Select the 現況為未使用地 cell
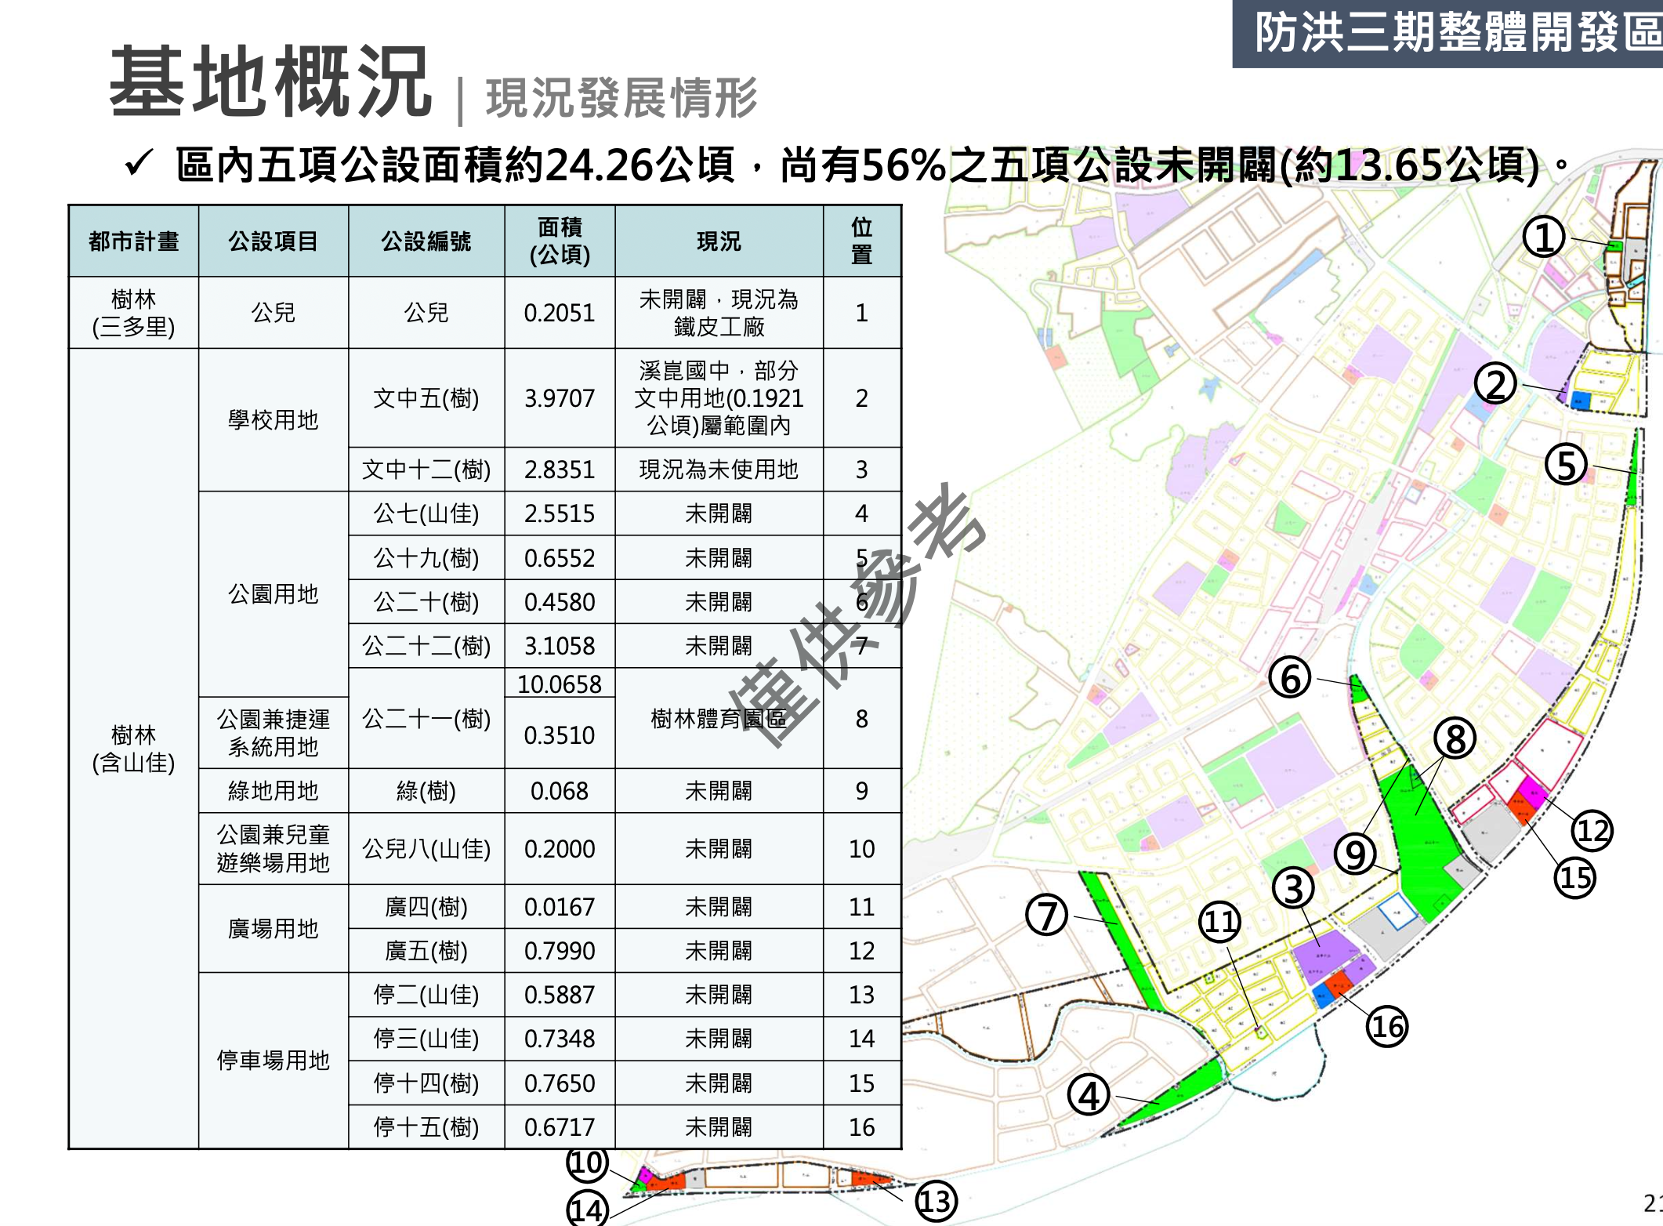The height and width of the screenshot is (1226, 1663). pyautogui.click(x=719, y=470)
